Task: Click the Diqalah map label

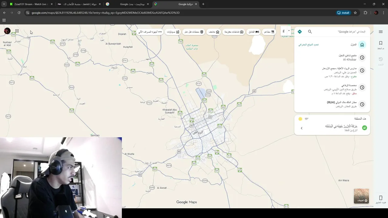Action: (122, 34)
